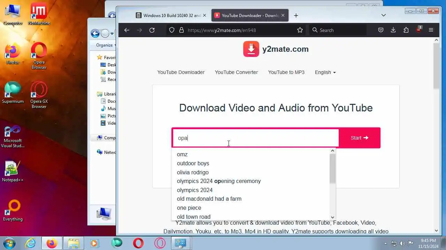Select Computer in Explorer navigation pane

[106, 138]
